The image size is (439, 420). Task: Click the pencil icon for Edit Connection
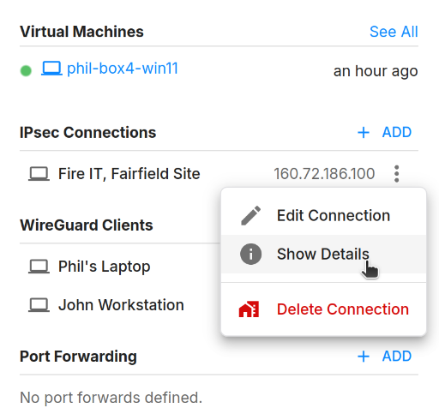250,215
